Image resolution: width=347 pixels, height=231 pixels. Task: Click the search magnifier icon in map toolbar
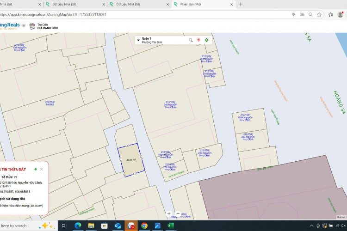click(x=191, y=40)
